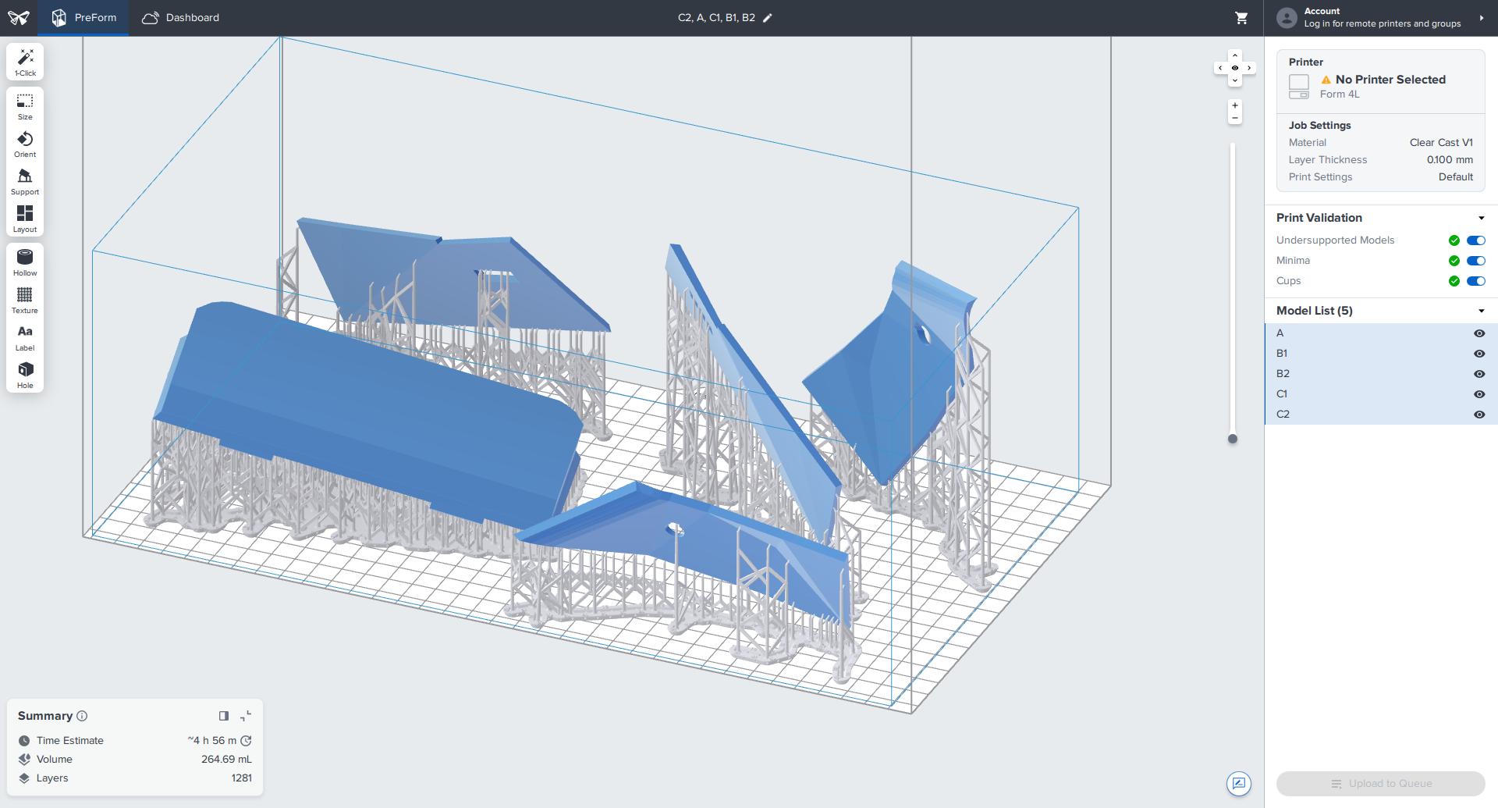
Task: Disable the Cups validation toggle
Action: tap(1475, 281)
